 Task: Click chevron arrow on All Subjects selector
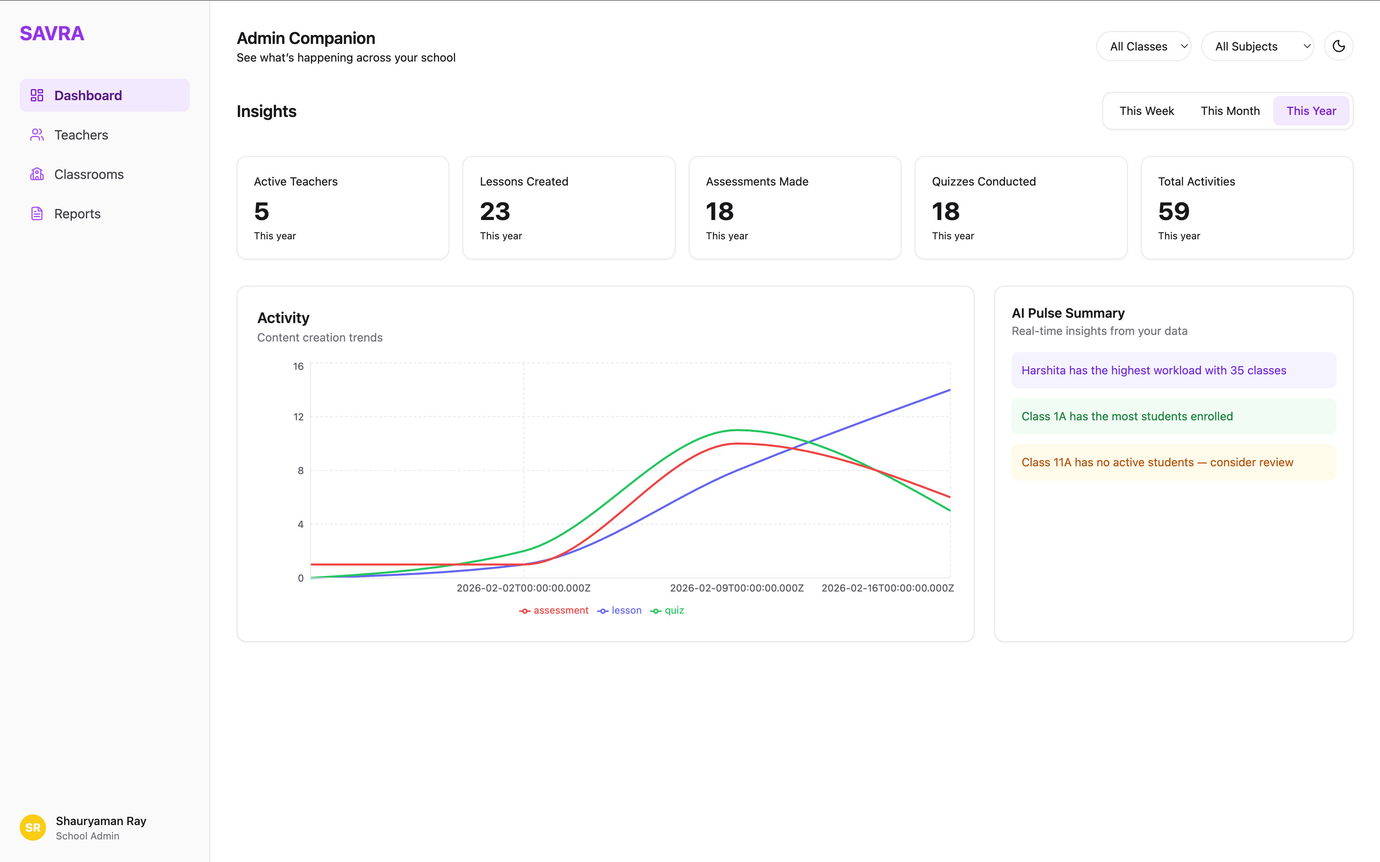tap(1306, 46)
